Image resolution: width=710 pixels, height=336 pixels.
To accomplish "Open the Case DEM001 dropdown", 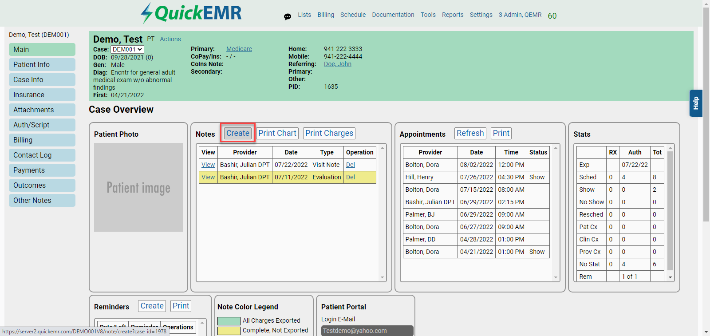I will click(127, 49).
